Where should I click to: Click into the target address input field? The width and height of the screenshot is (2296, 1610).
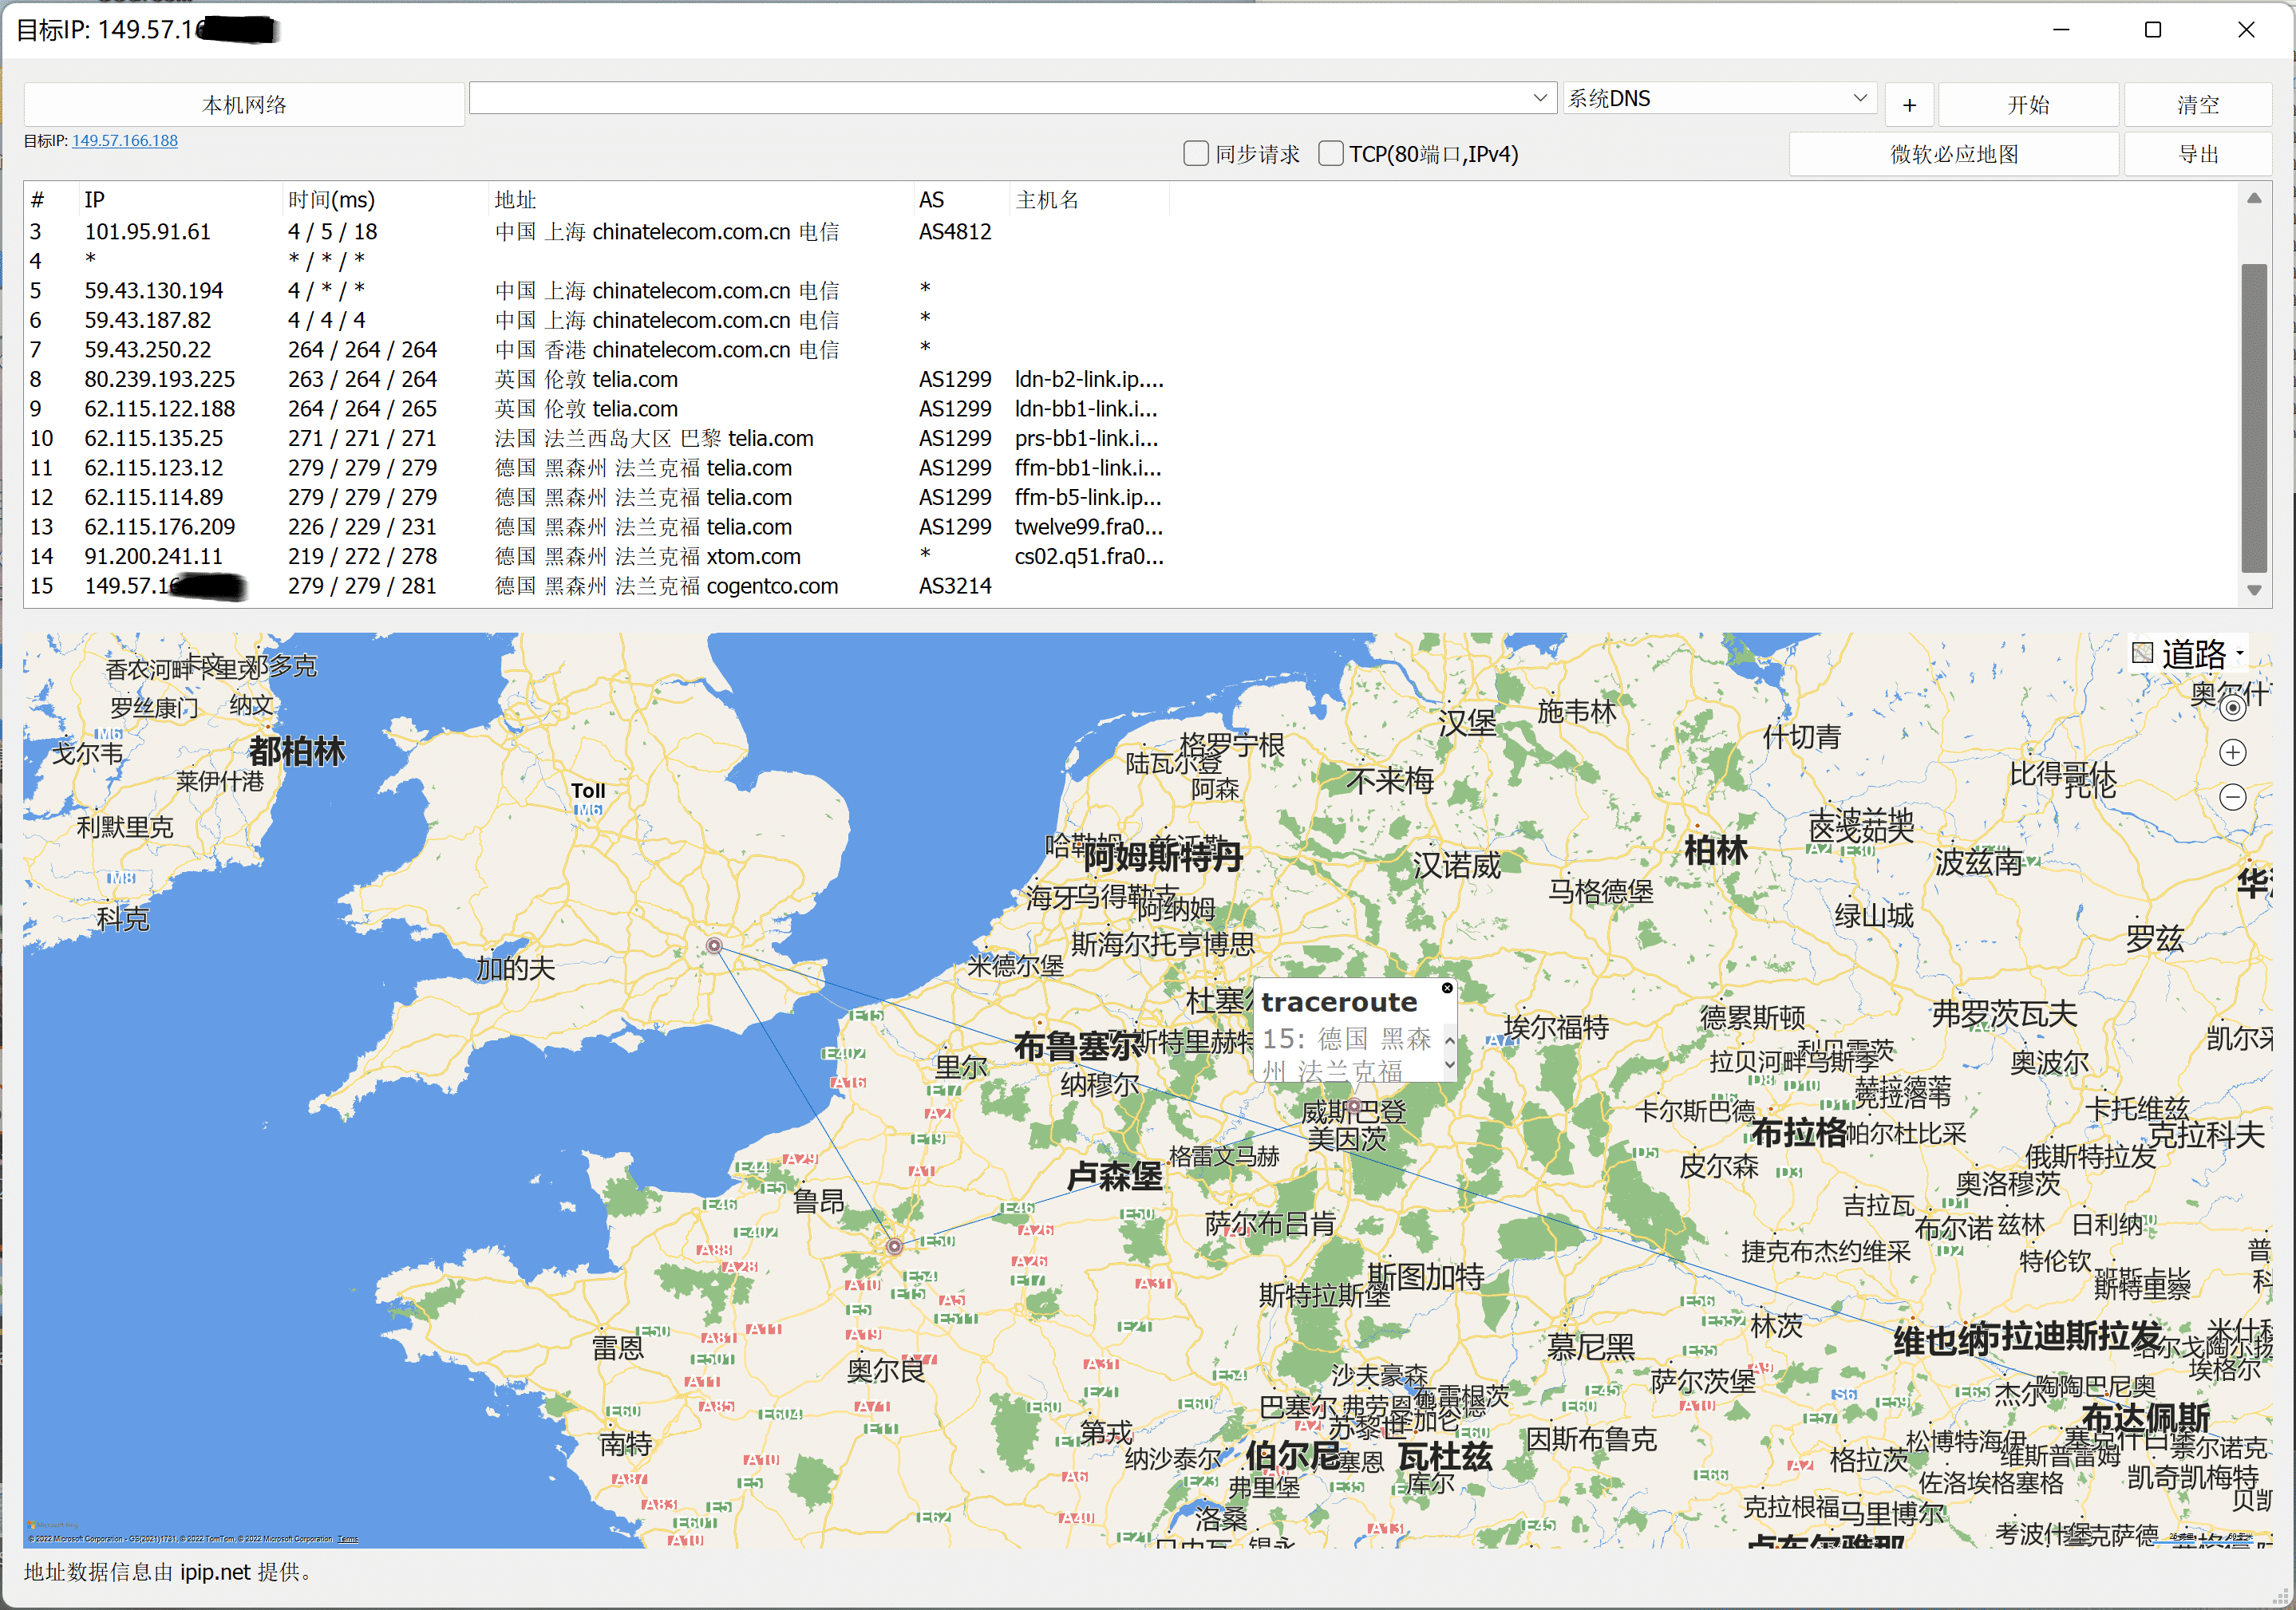pyautogui.click(x=998, y=98)
